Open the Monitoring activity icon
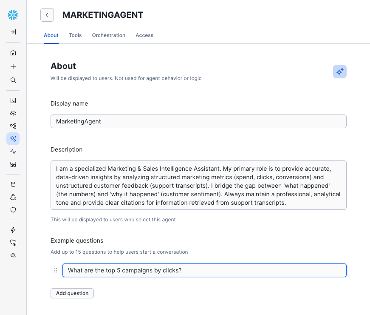Image resolution: width=370 pixels, height=315 pixels. [13, 152]
